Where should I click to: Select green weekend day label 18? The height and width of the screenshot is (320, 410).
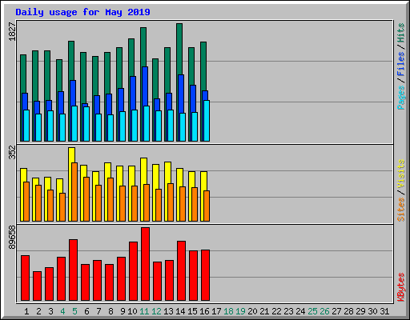coord(228,311)
